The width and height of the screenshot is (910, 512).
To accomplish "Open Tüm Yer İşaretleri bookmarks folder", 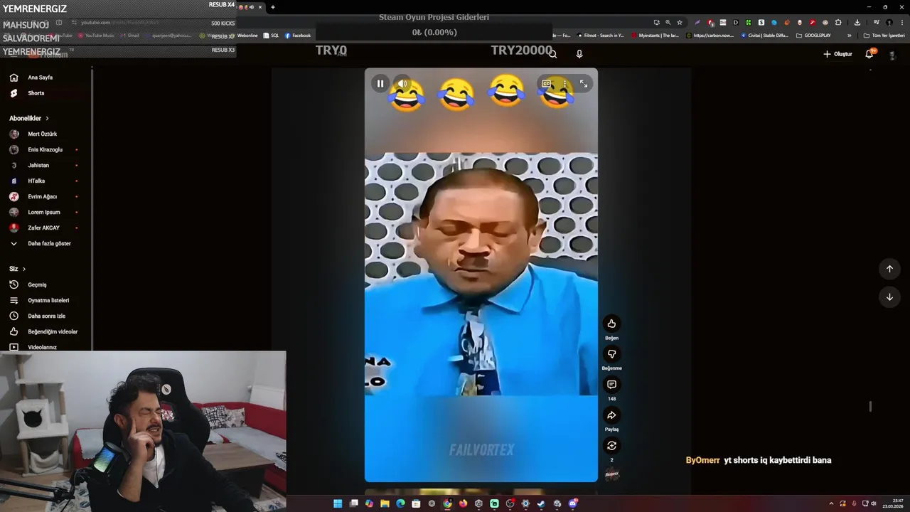I will [x=884, y=36].
